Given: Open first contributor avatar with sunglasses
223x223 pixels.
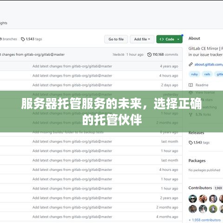Looking at the screenshot, I should click(x=193, y=199).
